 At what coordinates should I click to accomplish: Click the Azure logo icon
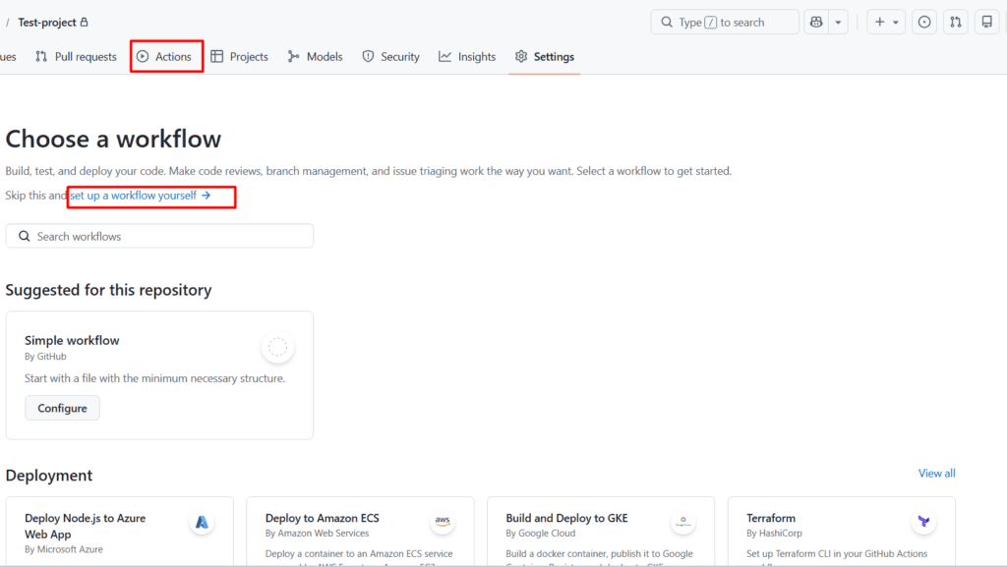pyautogui.click(x=202, y=522)
